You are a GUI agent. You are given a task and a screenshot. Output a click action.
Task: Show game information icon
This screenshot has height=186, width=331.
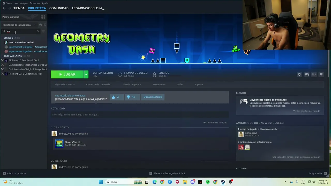click(x=314, y=74)
